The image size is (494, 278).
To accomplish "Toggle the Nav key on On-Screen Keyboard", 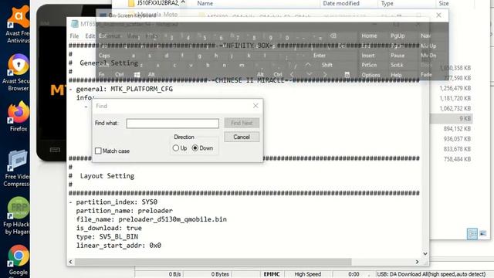I will coord(425,36).
